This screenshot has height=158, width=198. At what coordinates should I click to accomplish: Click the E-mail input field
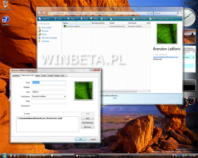coord(55,114)
